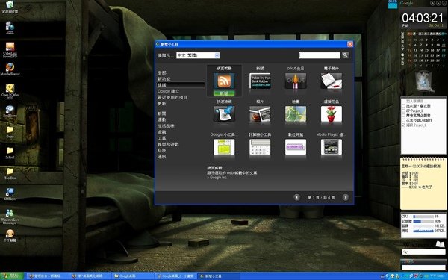Open the Google Inc. developer link

(218, 178)
